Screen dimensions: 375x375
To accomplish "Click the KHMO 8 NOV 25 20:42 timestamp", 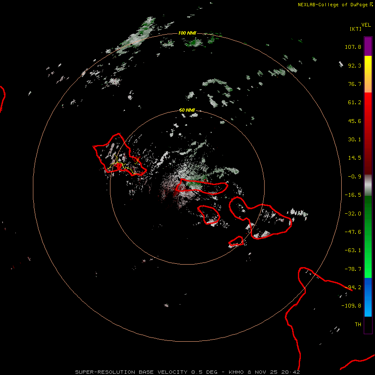I will [264, 372].
